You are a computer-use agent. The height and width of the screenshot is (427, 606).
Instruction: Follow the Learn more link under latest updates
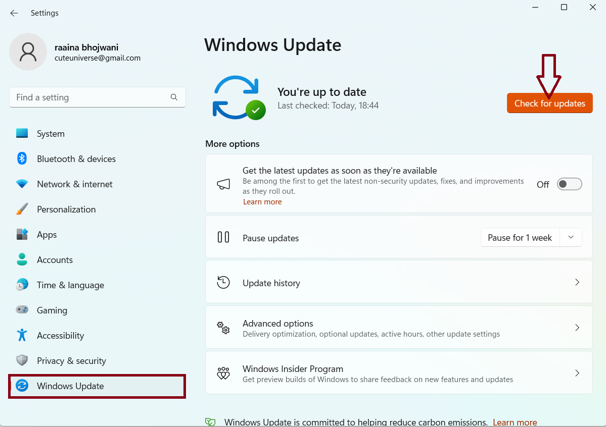[x=262, y=202]
